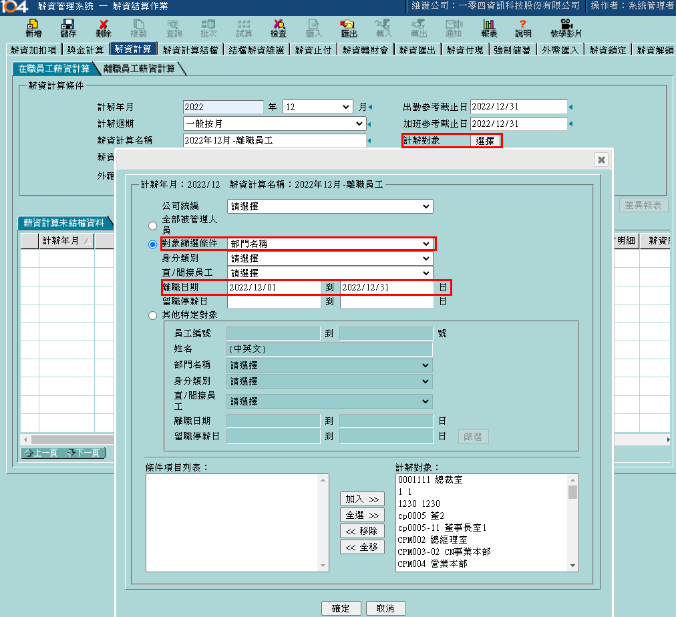Select the 對象篩選條件 radio button

click(153, 244)
